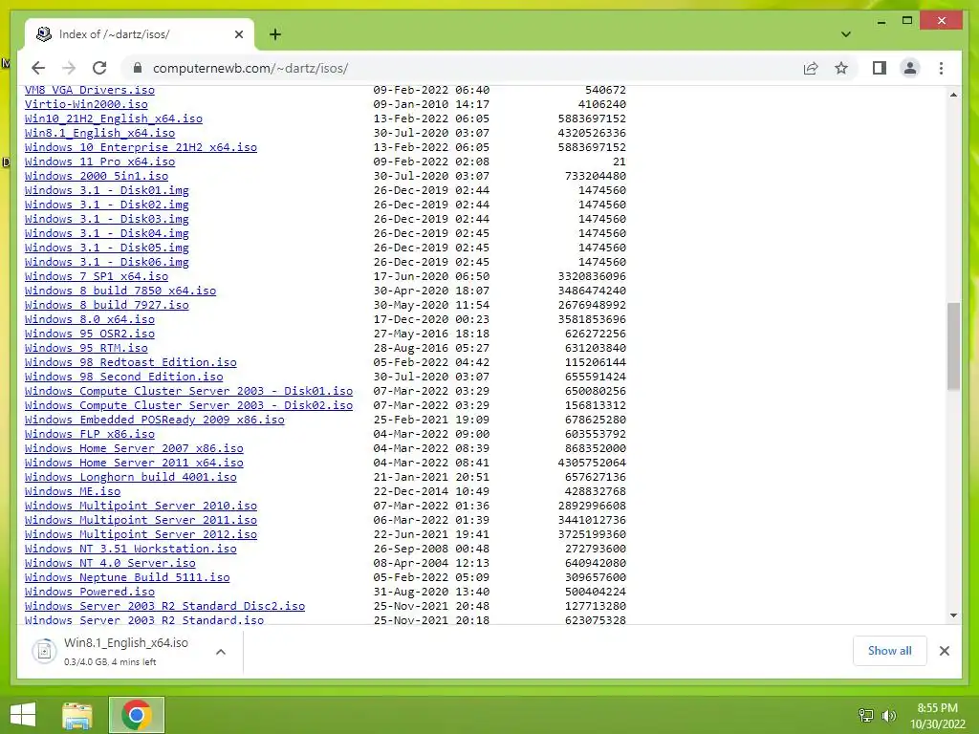Download Windows_8_build_7927.iso

point(107,305)
